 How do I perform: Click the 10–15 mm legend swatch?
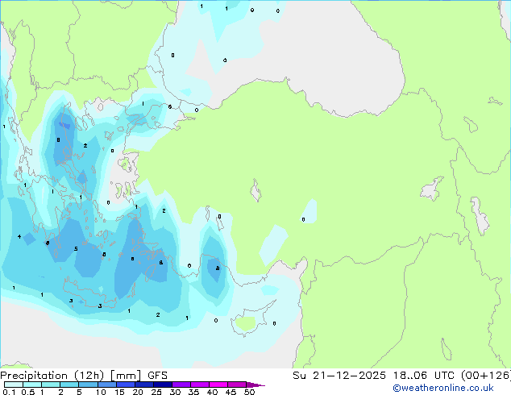(106, 385)
